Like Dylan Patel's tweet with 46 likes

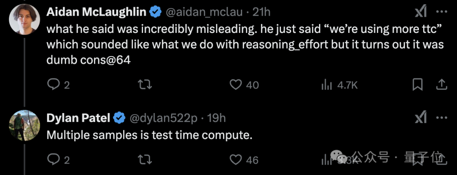point(244,160)
